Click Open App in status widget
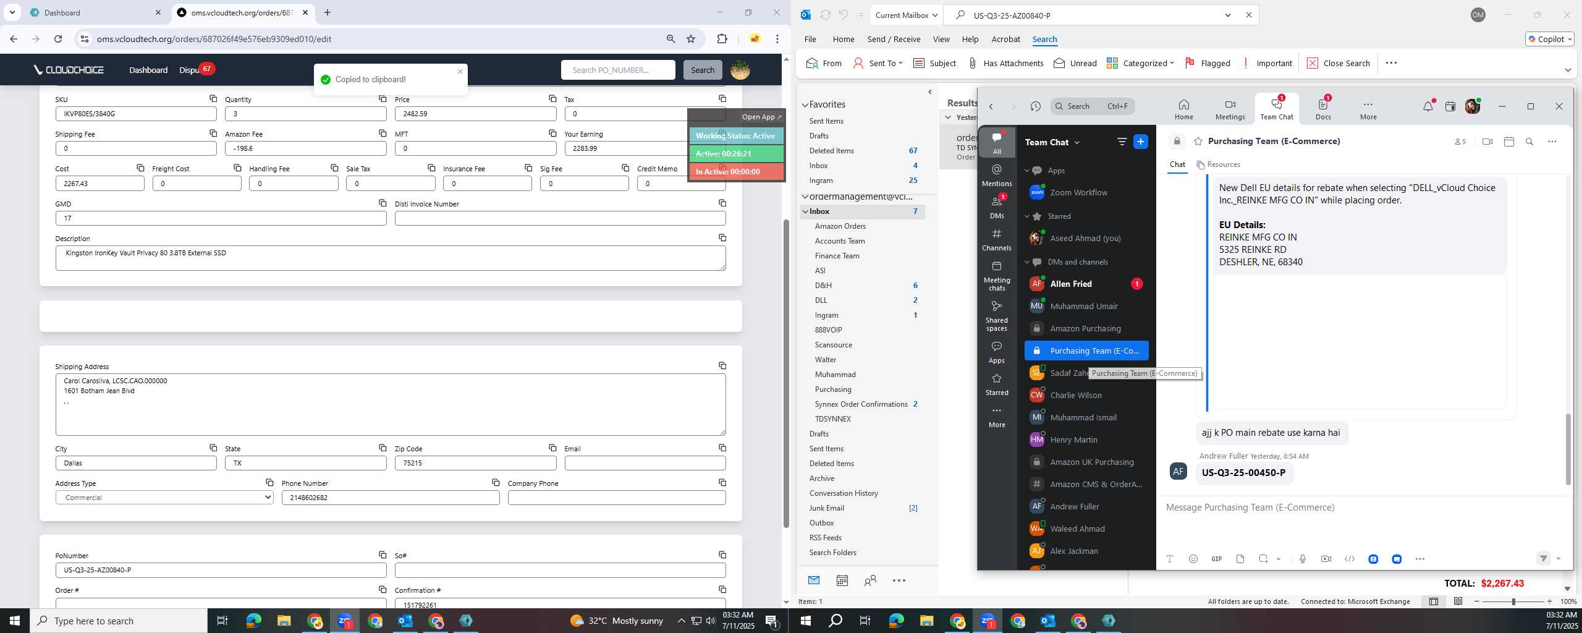This screenshot has width=1582, height=633. (x=761, y=117)
